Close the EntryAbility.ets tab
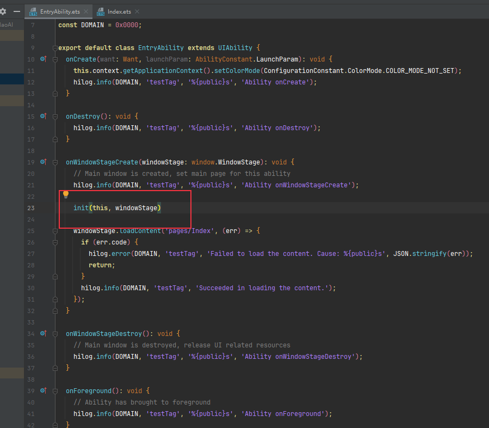This screenshot has height=428, width=489. [86, 11]
